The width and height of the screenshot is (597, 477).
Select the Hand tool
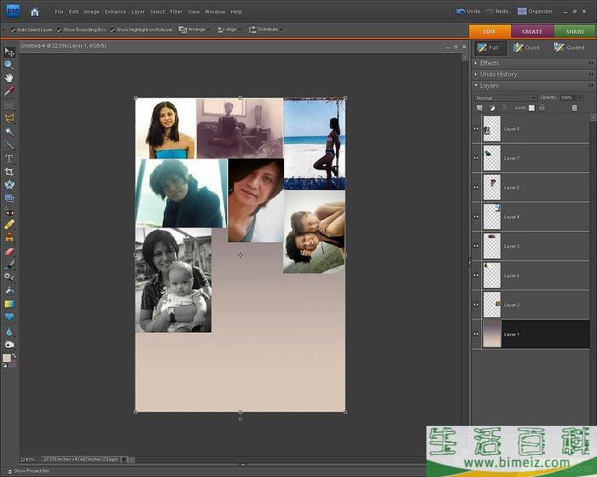click(x=9, y=78)
